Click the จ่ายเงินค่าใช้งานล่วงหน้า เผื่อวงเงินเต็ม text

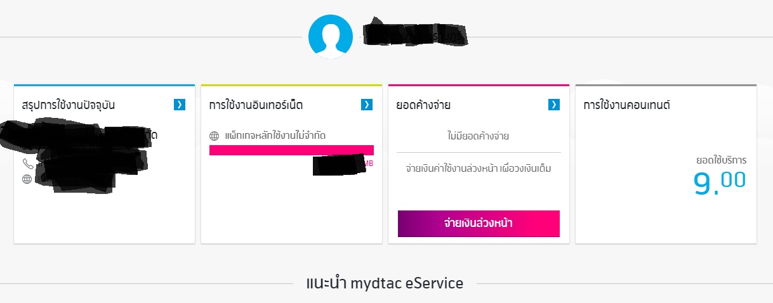478,169
